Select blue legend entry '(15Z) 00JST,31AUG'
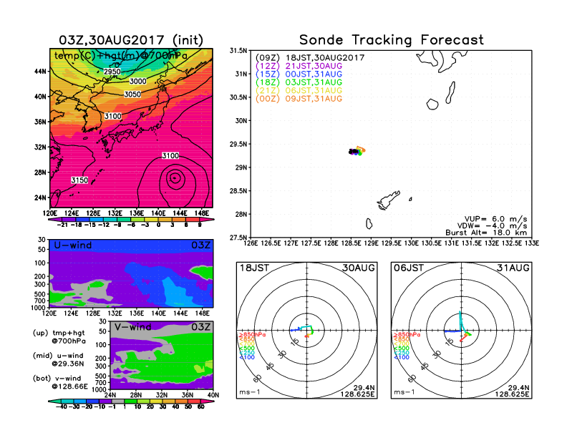Viewport: 567px width, 438px height. [299, 74]
